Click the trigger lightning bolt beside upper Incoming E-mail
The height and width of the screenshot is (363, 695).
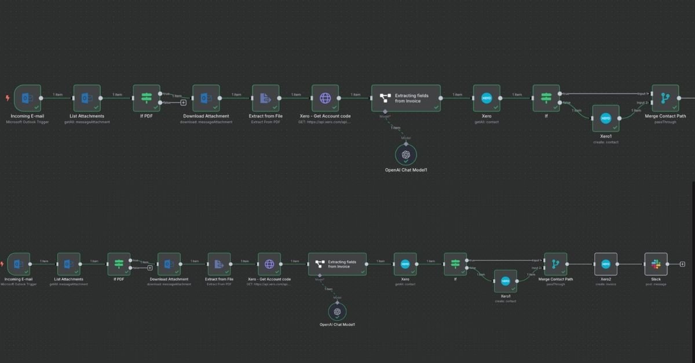tap(8, 98)
